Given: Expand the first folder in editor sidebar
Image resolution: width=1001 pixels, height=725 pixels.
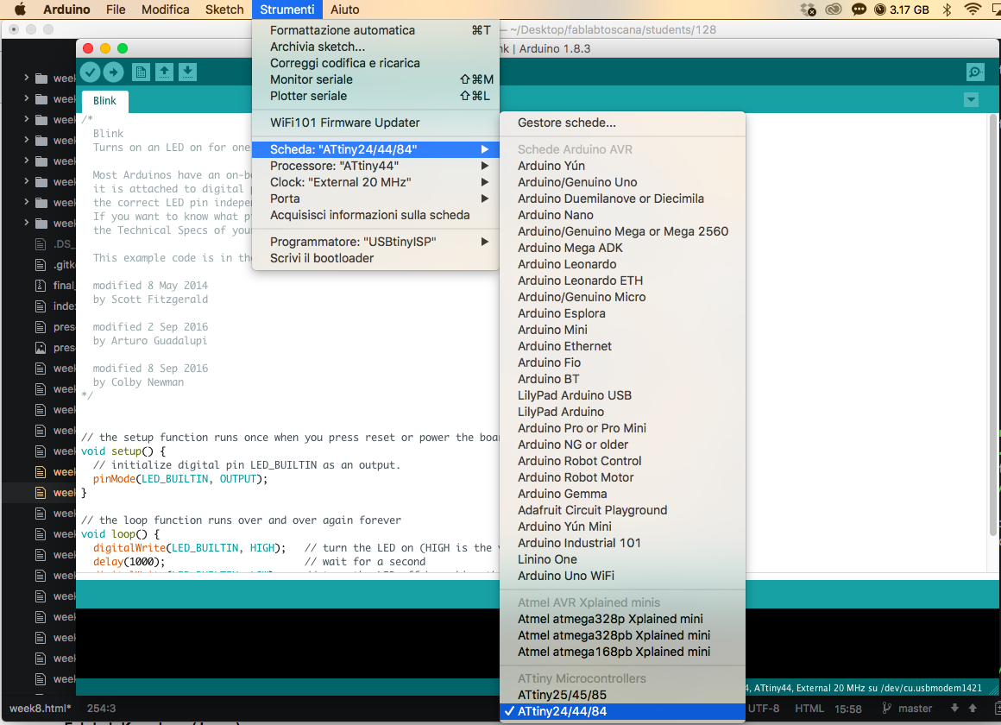Looking at the screenshot, I should (26, 78).
